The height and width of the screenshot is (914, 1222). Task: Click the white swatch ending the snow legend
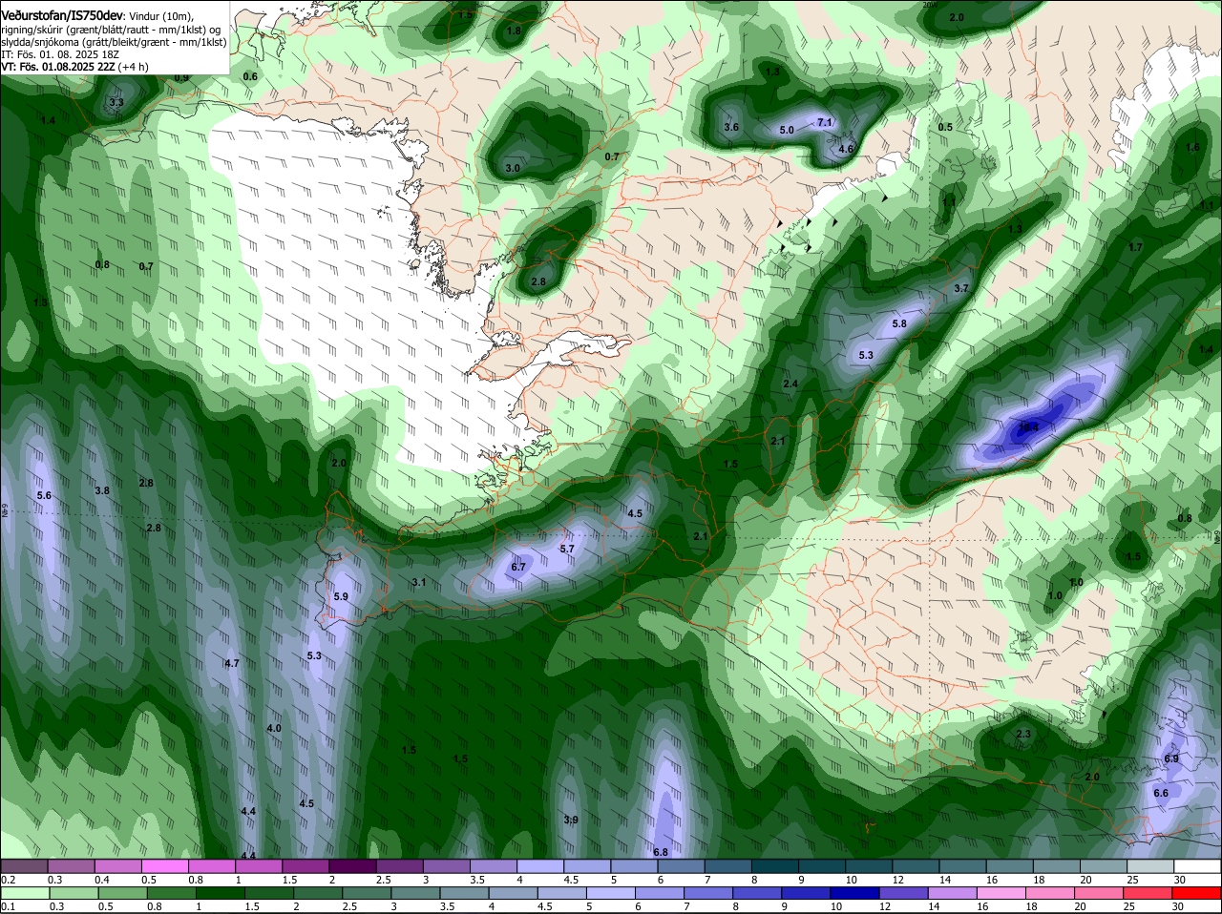tap(1198, 866)
